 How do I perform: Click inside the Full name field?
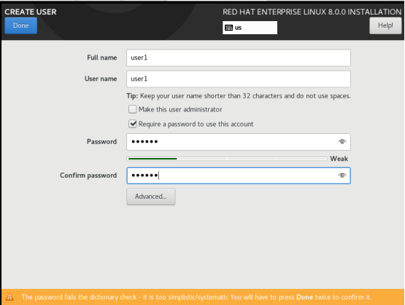[x=239, y=58]
